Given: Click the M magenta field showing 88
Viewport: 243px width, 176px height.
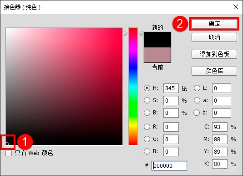Looking at the screenshot, I should click(220, 139).
